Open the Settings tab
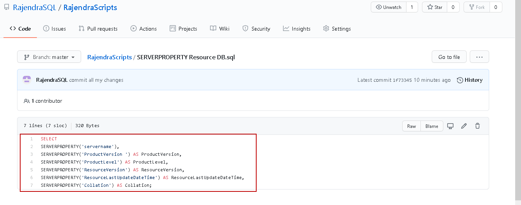The height and width of the screenshot is (205, 521). [337, 29]
